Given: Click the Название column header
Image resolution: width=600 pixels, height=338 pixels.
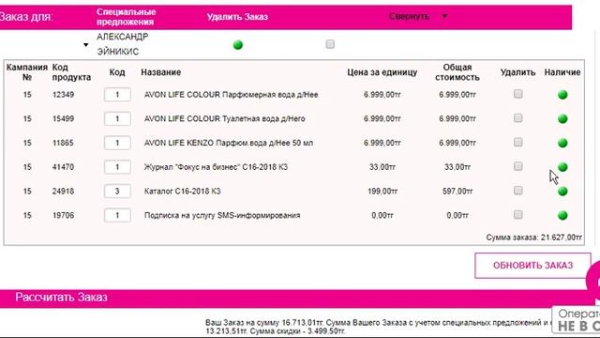Looking at the screenshot, I should pyautogui.click(x=160, y=72).
